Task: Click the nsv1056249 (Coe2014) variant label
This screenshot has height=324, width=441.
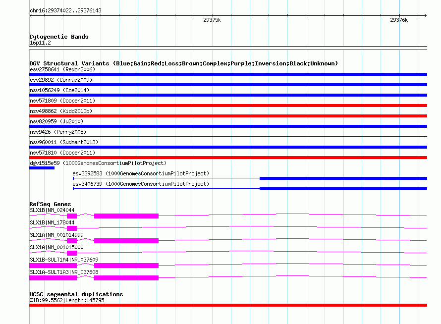Action: click(x=59, y=90)
